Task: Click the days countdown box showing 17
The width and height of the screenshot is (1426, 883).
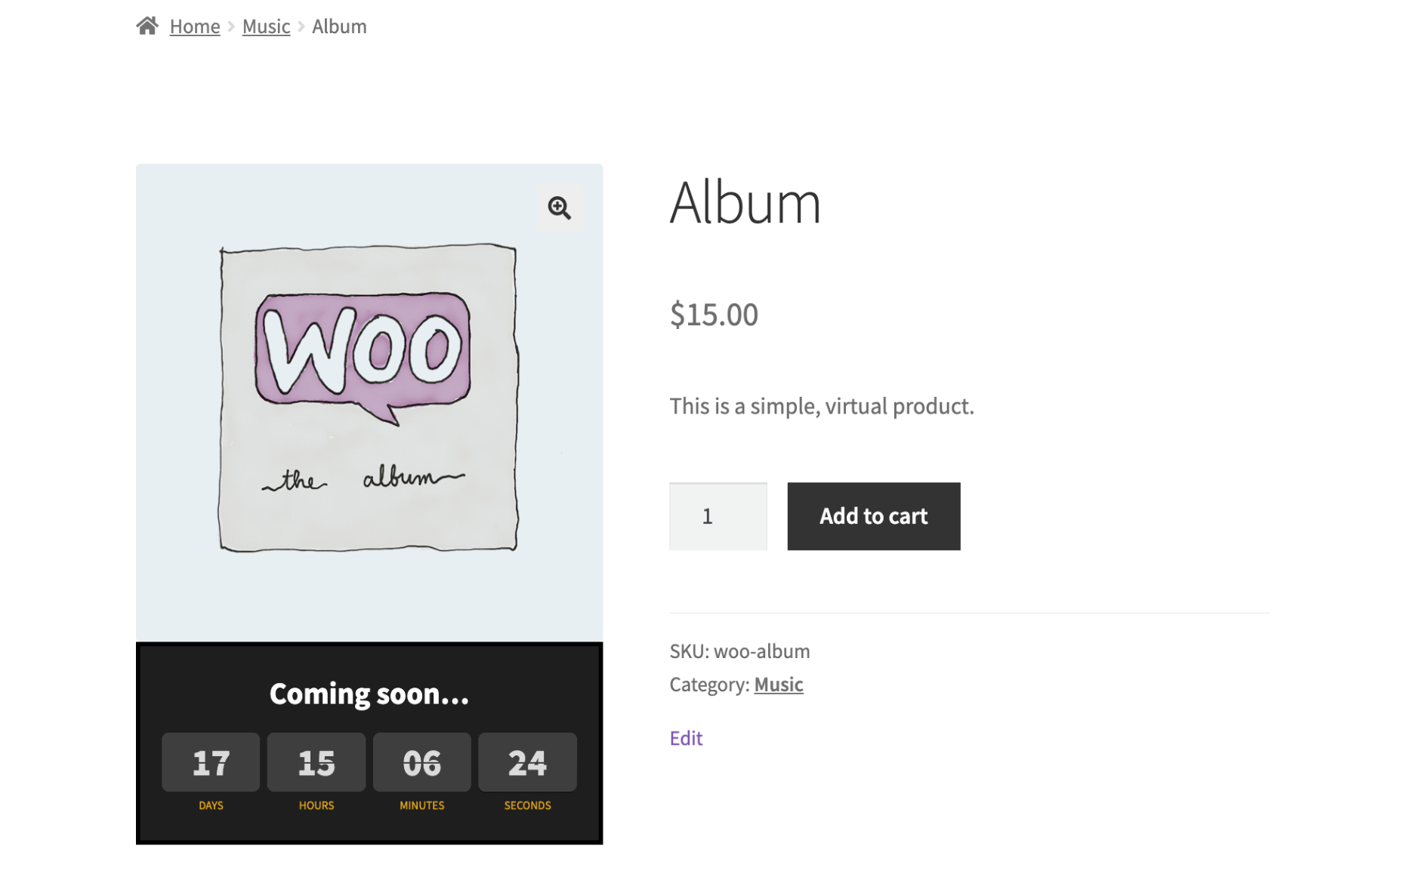Action: (211, 762)
